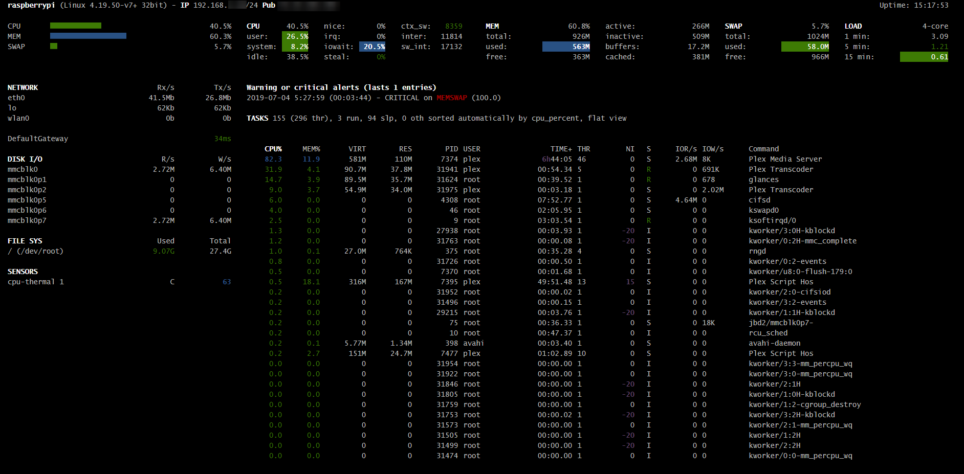The height and width of the screenshot is (474, 964).
Task: Select the kswapd0 process command
Action: tap(763, 210)
